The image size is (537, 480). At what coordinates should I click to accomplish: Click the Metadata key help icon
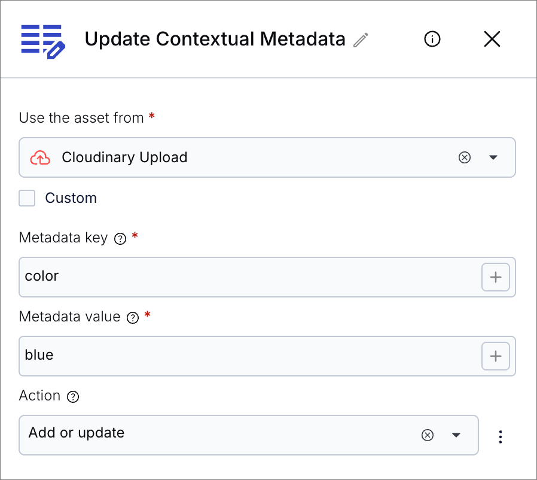(x=120, y=239)
